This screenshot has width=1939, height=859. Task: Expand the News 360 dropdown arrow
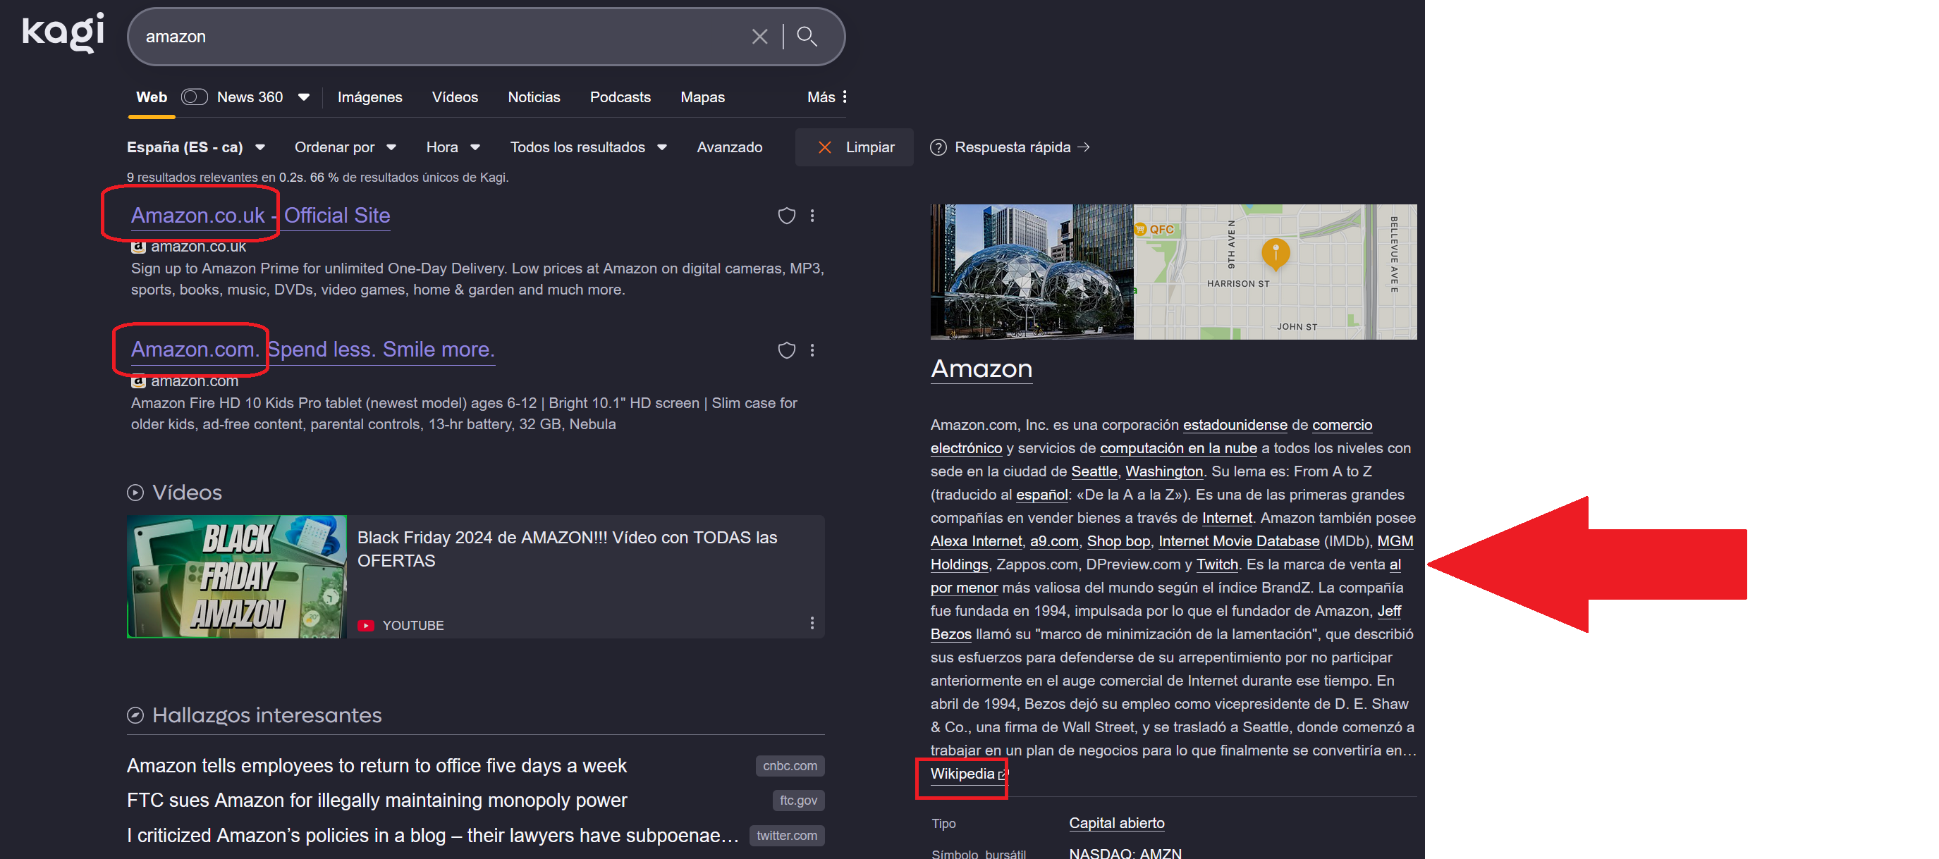point(304,97)
